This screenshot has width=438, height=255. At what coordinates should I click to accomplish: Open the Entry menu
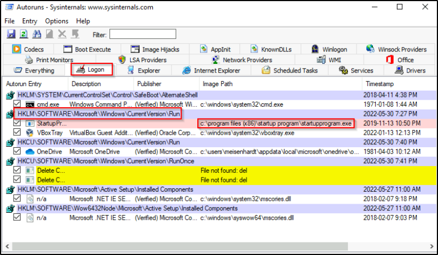pos(30,21)
